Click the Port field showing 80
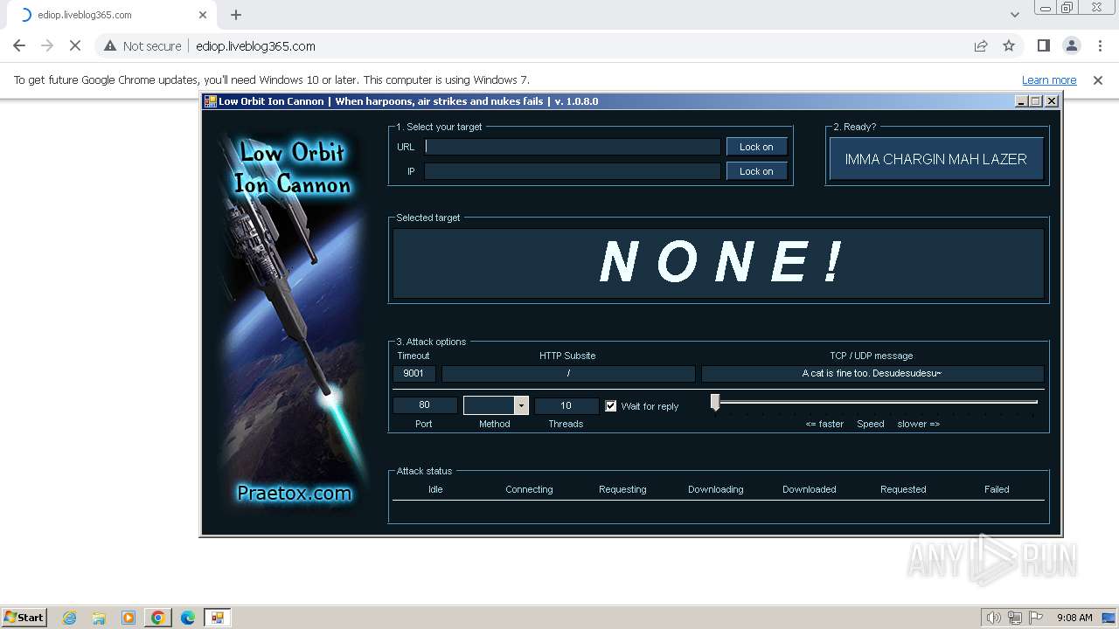This screenshot has height=629, width=1119. [425, 405]
